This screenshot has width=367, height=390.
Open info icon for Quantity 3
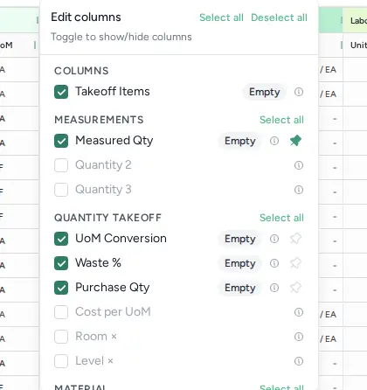pyautogui.click(x=299, y=190)
